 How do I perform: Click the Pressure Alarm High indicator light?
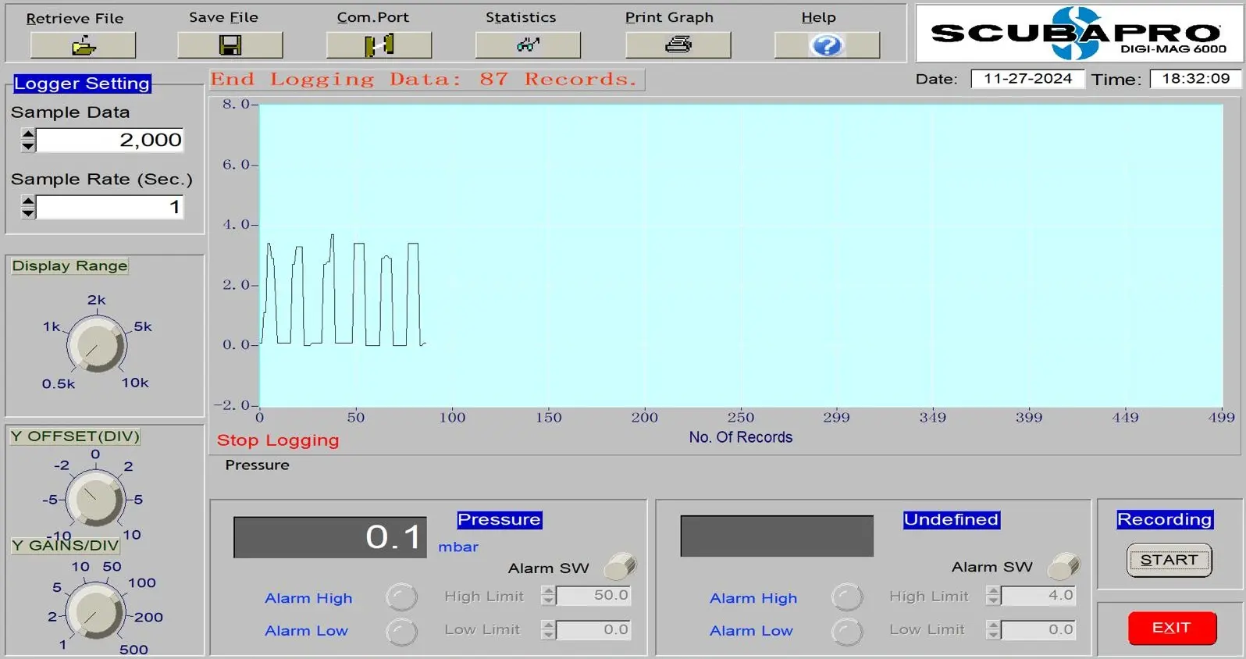(x=401, y=597)
